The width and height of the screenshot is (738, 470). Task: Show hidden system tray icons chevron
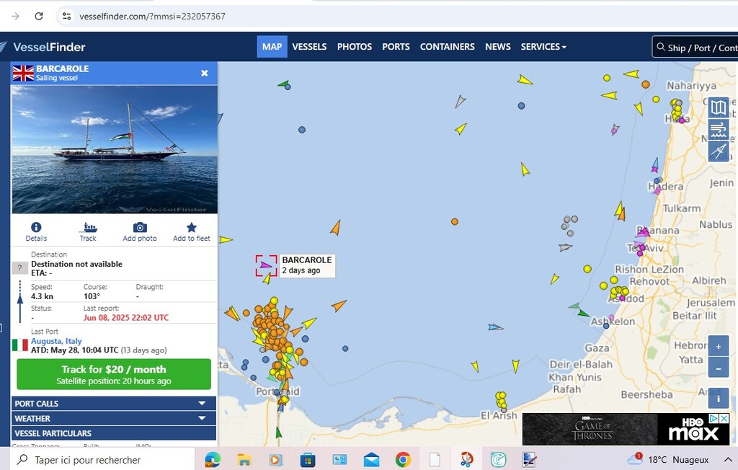728,459
